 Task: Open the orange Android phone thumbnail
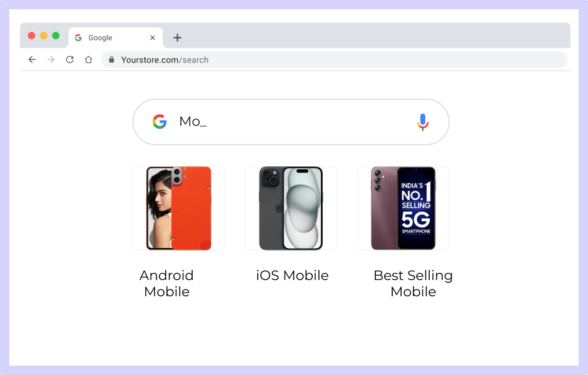[x=179, y=208]
